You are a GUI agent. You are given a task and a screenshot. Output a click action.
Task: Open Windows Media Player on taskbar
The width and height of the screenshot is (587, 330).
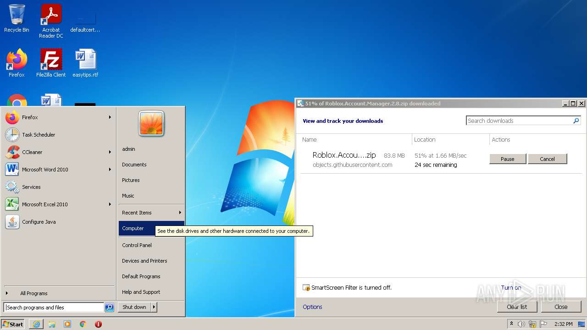click(x=67, y=324)
